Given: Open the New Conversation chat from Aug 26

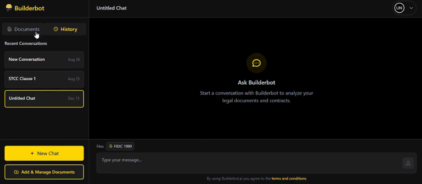Looking at the screenshot, I should 44,59.
